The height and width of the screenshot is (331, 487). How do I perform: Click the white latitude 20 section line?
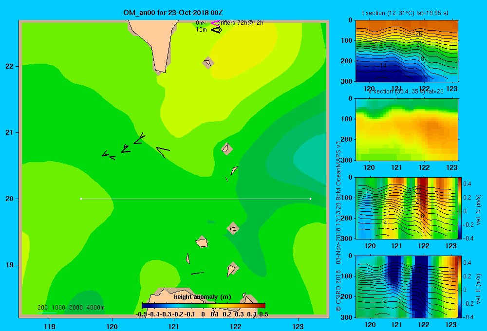click(196, 199)
